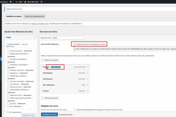Expand the Climatisation menu item arrow
176x117 pixels.
point(88,79)
